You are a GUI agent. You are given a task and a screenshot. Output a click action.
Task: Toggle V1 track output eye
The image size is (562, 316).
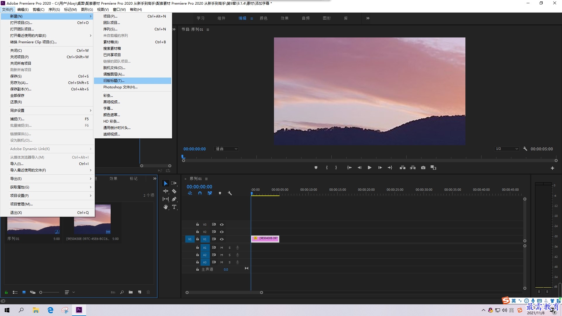pyautogui.click(x=222, y=239)
